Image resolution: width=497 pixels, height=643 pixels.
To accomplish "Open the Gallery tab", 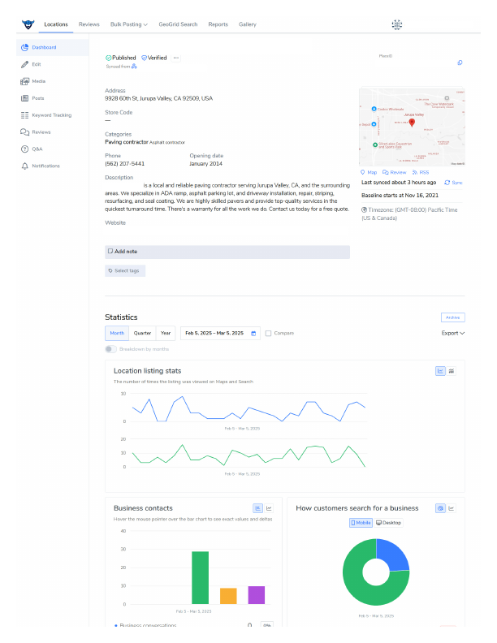I will (x=247, y=24).
